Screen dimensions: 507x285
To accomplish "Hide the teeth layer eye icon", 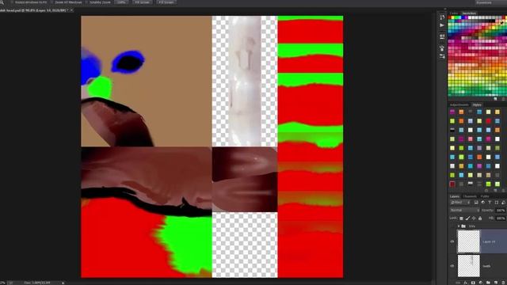I will (x=452, y=266).
